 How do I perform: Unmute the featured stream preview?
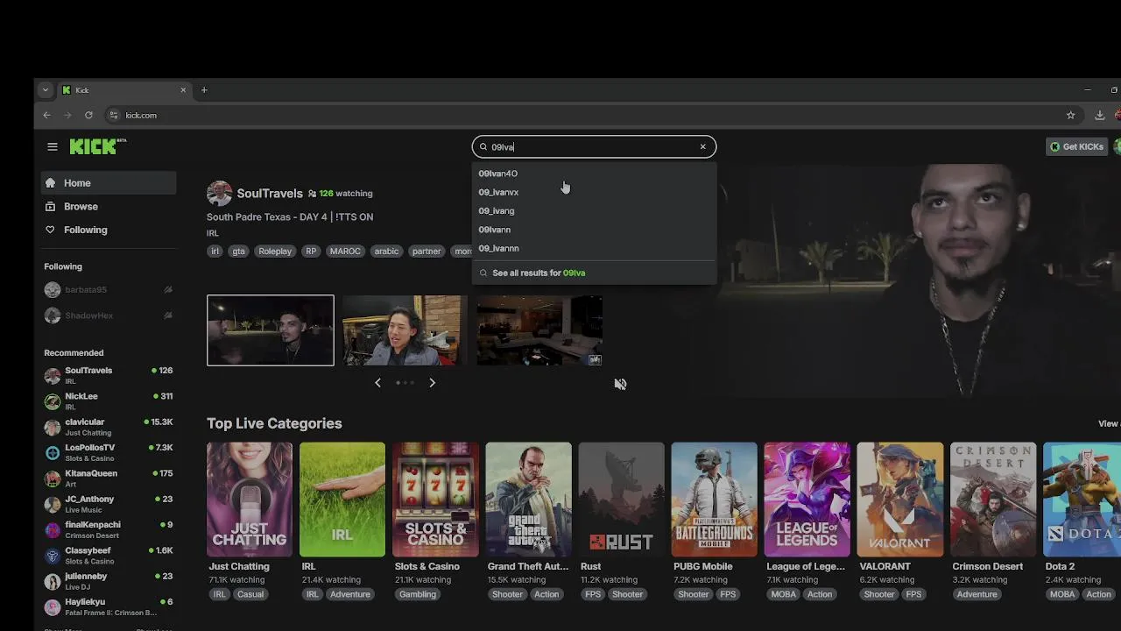[x=620, y=384]
